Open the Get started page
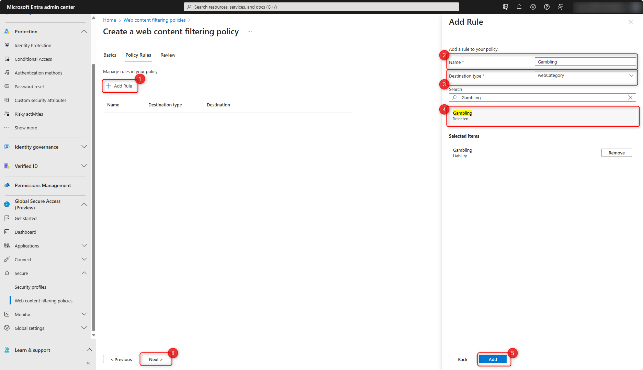This screenshot has height=370, width=643. [x=25, y=218]
